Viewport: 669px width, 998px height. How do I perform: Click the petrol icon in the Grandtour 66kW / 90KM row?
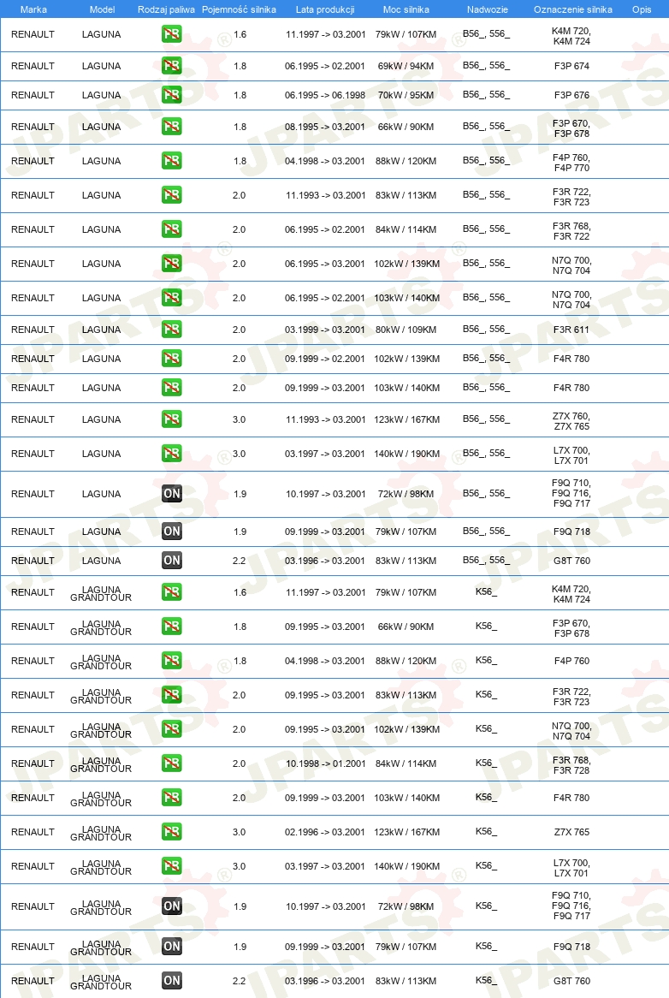point(172,627)
